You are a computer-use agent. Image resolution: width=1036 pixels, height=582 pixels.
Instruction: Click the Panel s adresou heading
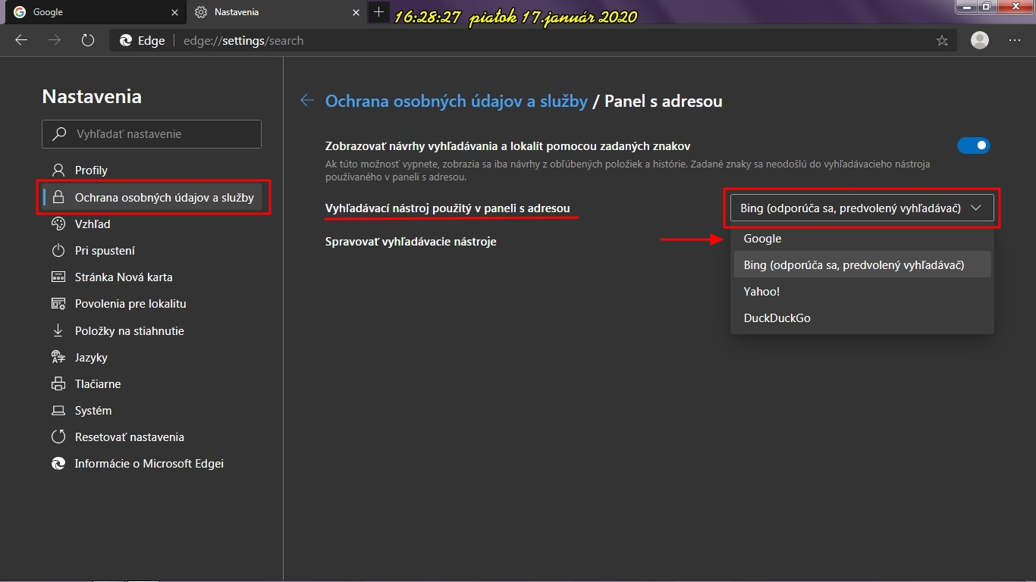(x=664, y=102)
